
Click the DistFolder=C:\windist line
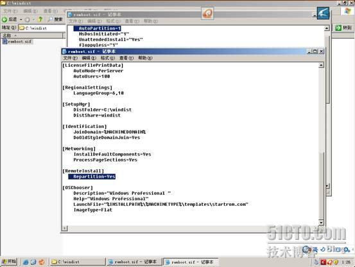[x=102, y=110]
